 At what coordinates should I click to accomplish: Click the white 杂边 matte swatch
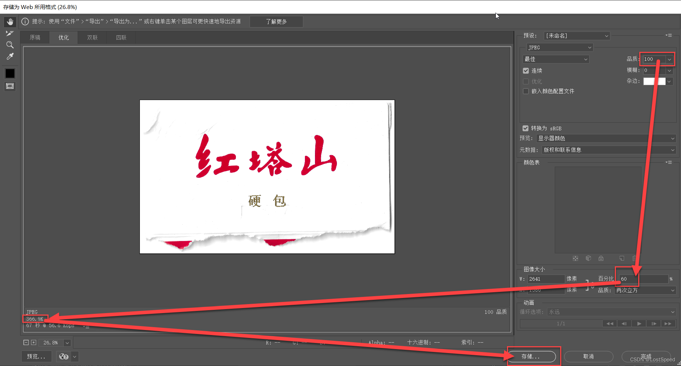[x=654, y=81]
